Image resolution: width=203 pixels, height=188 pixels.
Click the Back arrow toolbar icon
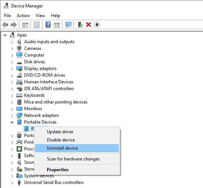point(5,25)
